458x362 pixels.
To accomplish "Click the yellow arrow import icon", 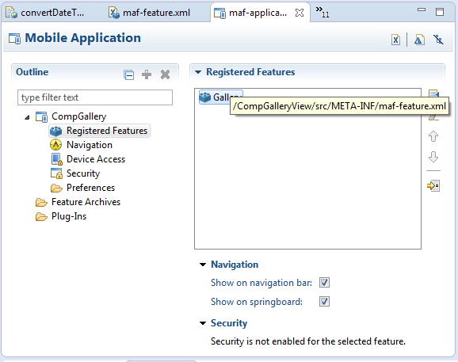I will pyautogui.click(x=433, y=185).
